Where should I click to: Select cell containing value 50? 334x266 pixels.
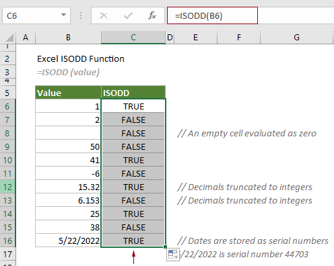[68, 146]
